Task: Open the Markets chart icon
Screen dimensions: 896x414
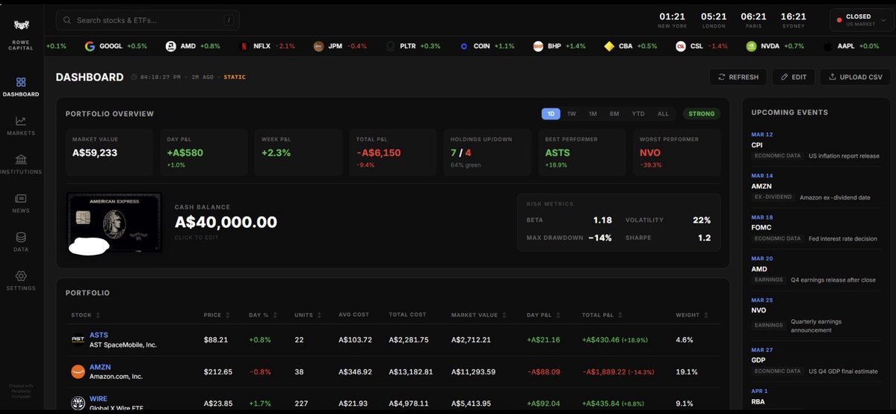Action: (x=21, y=121)
